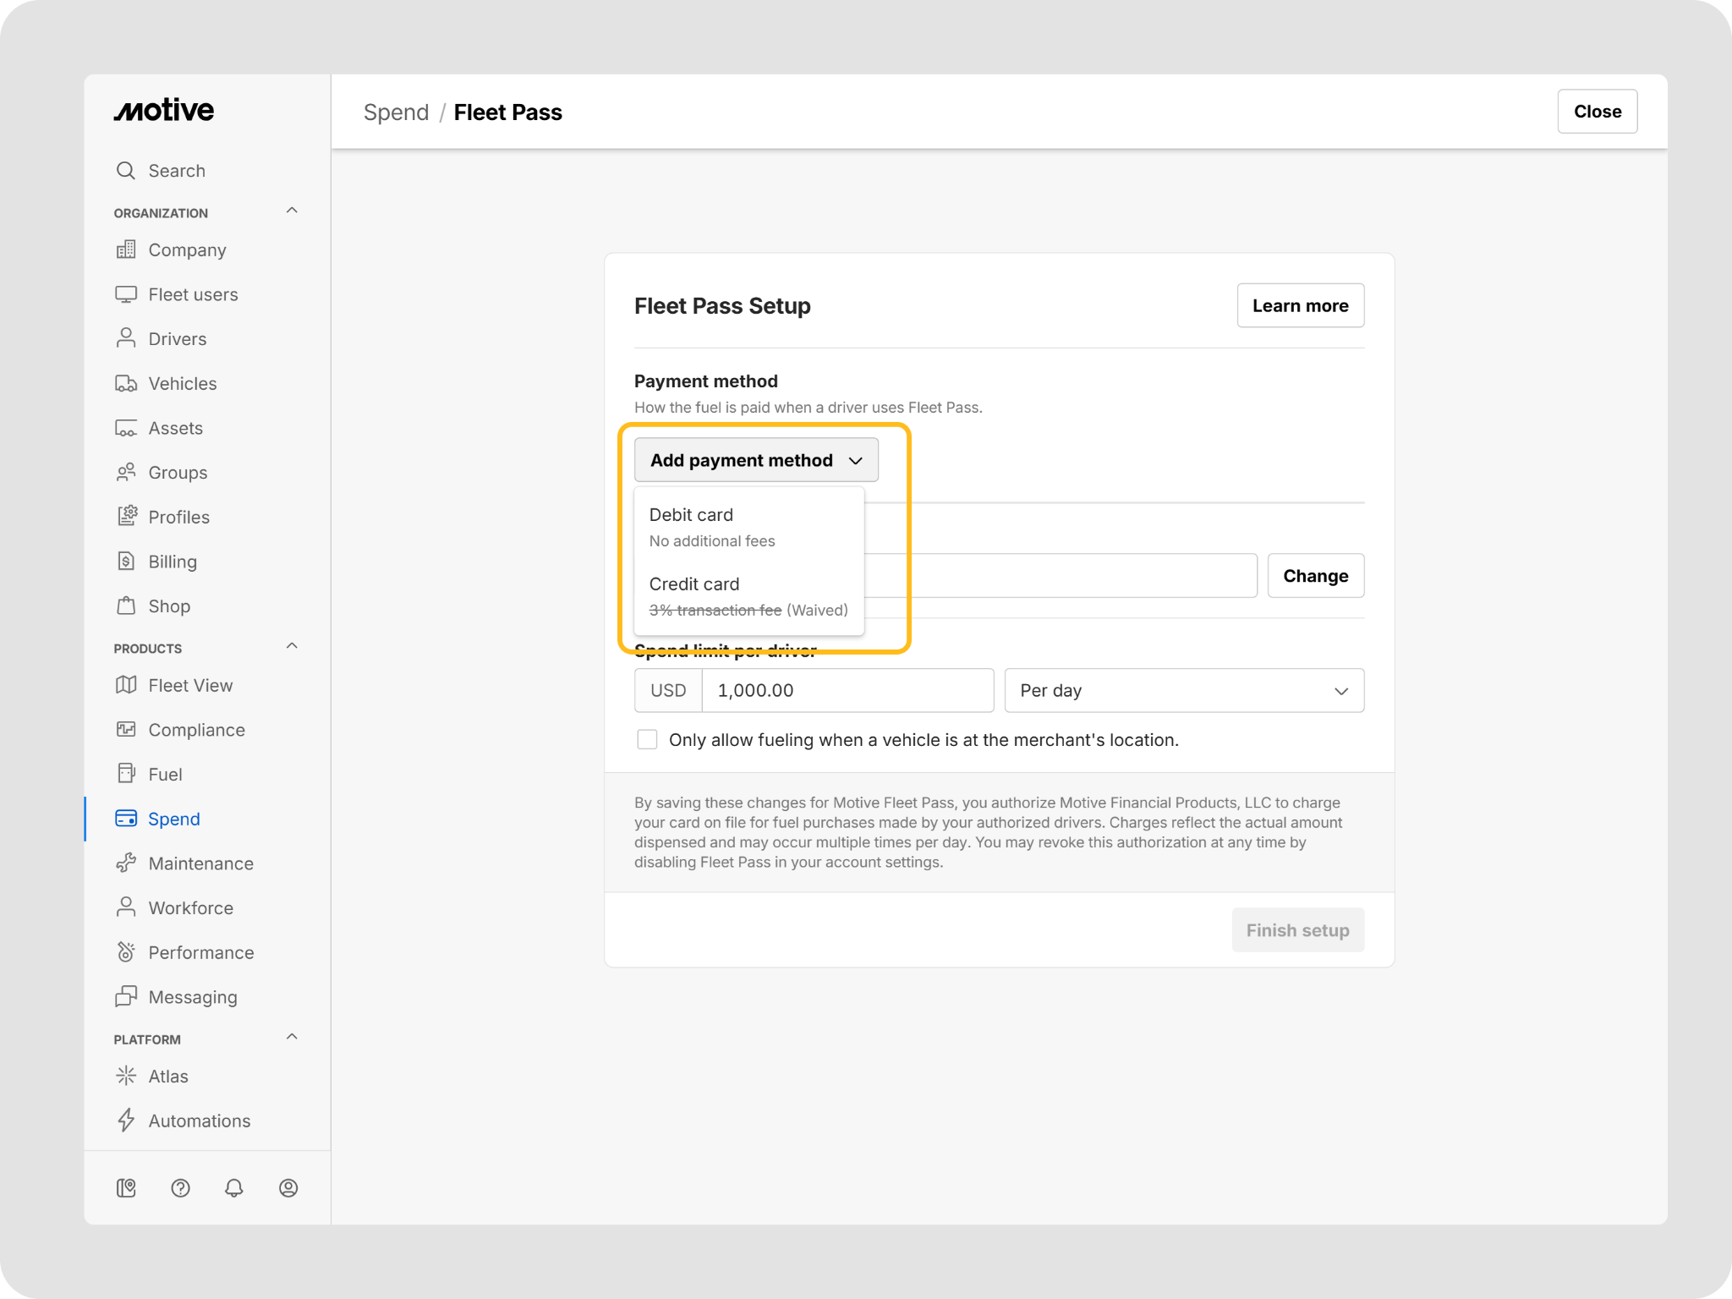Viewport: 1732px width, 1299px height.
Task: Click the Maintenance wrench icon
Action: coord(126,863)
